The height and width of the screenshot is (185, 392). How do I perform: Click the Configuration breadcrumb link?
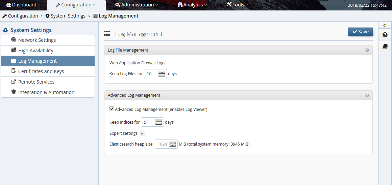[20, 16]
